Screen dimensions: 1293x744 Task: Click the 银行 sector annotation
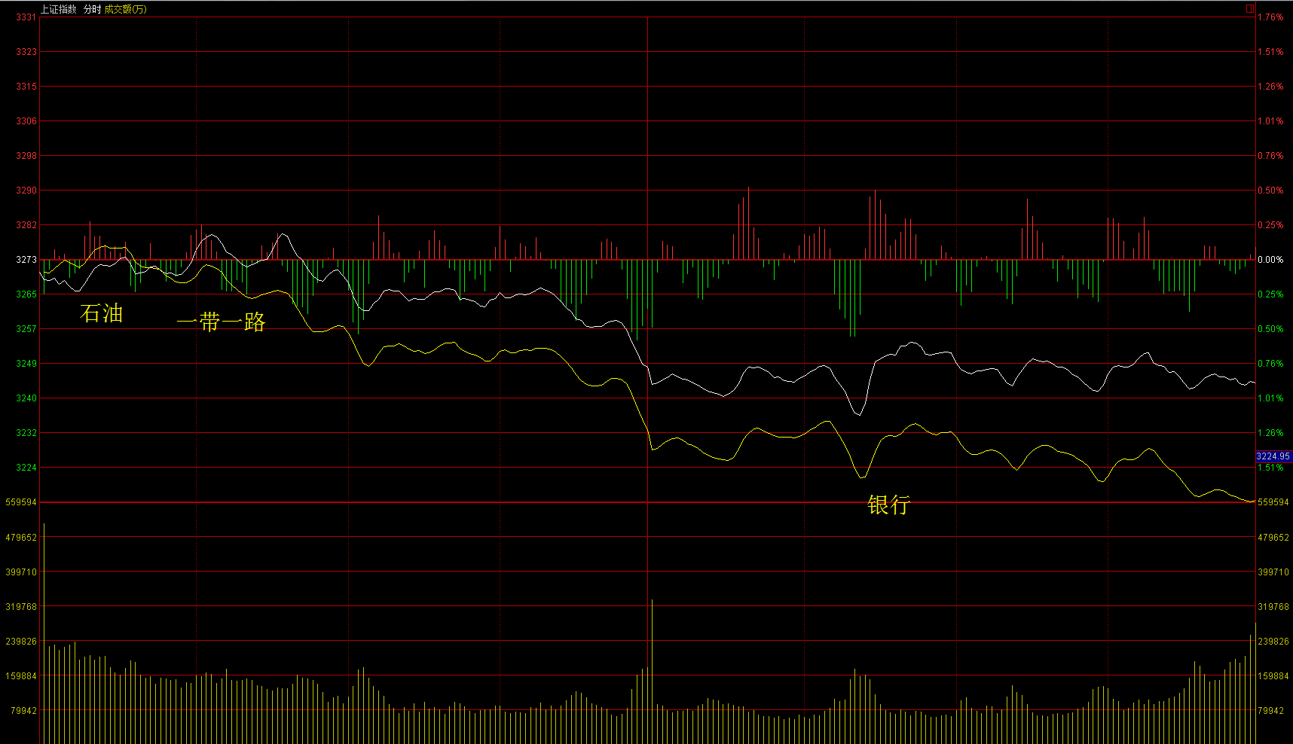coord(888,505)
